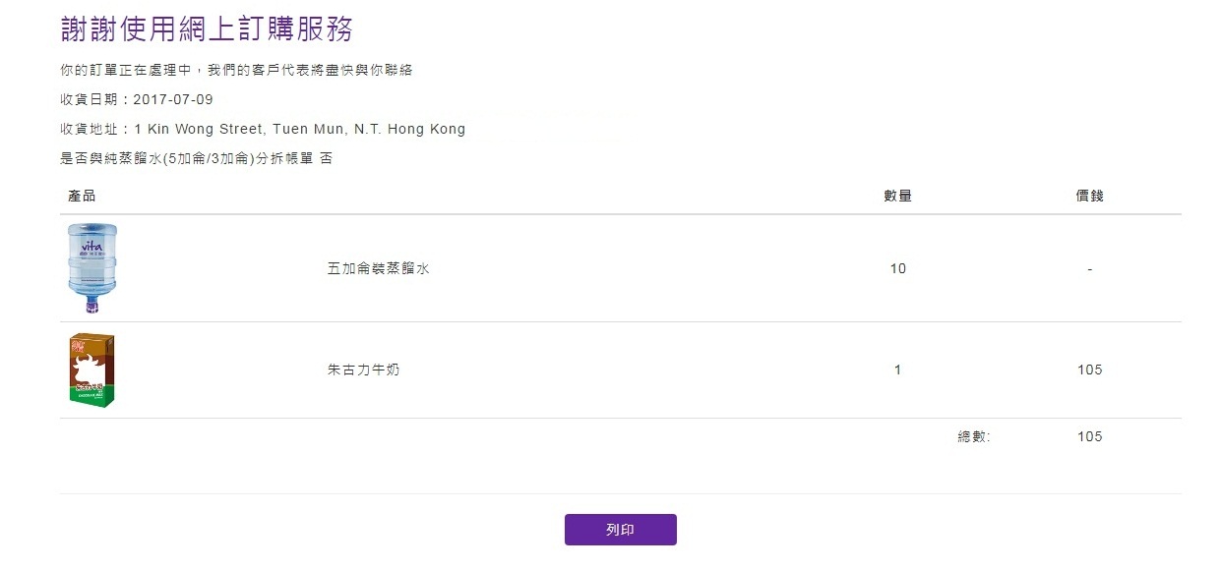Click the quantity 10 for distilled water

(x=897, y=268)
